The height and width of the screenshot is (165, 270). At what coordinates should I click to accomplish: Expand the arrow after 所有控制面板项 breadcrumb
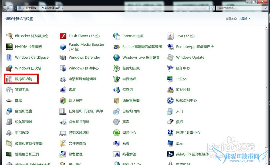(63, 8)
